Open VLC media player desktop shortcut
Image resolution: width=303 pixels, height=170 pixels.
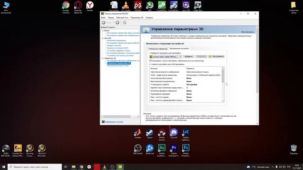[126, 6]
